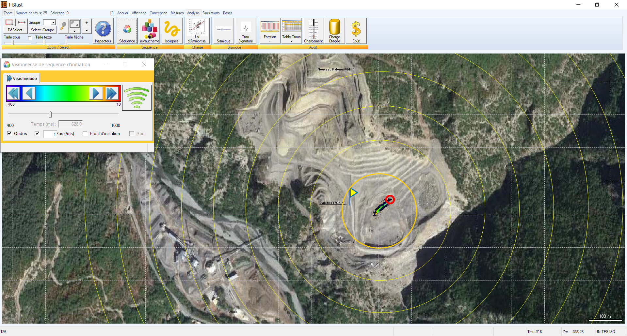The height and width of the screenshot is (336, 627).
Task: Collapse the ribbon with [-] button
Action: coord(112,13)
